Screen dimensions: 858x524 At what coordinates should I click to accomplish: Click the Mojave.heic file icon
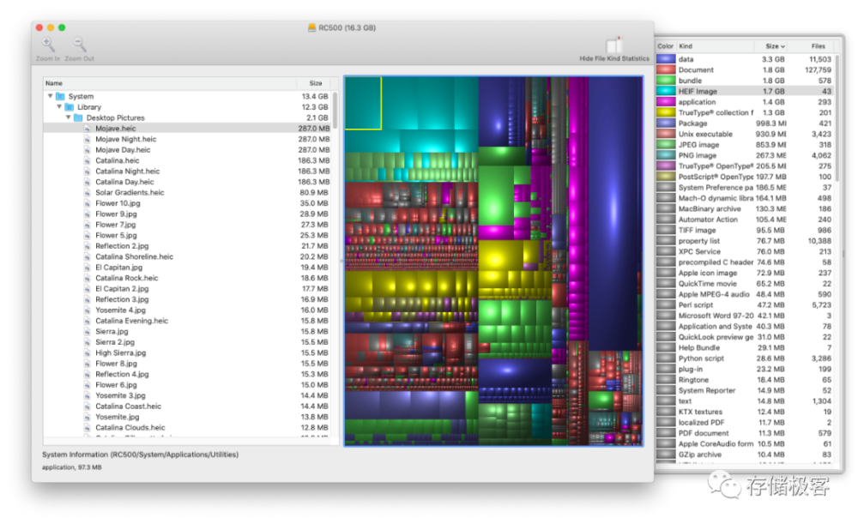click(87, 129)
